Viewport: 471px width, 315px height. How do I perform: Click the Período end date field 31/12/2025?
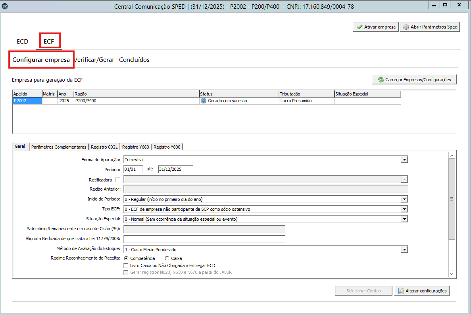pos(175,169)
